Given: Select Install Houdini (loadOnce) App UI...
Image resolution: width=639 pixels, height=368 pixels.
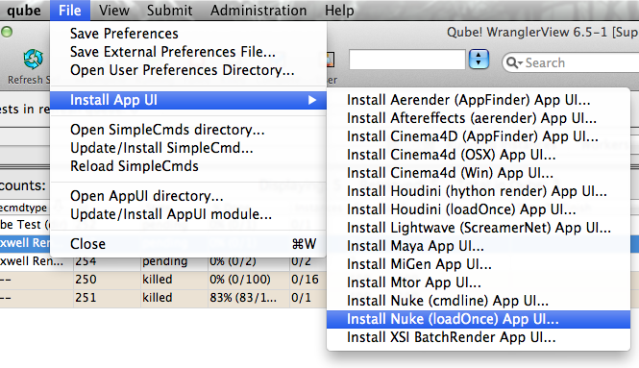Looking at the screenshot, I should 479,209.
